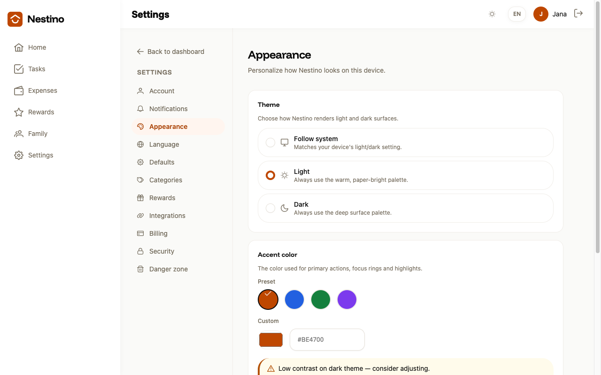Click the custom hex color input field
Image resolution: width=601 pixels, height=375 pixels.
pos(327,339)
